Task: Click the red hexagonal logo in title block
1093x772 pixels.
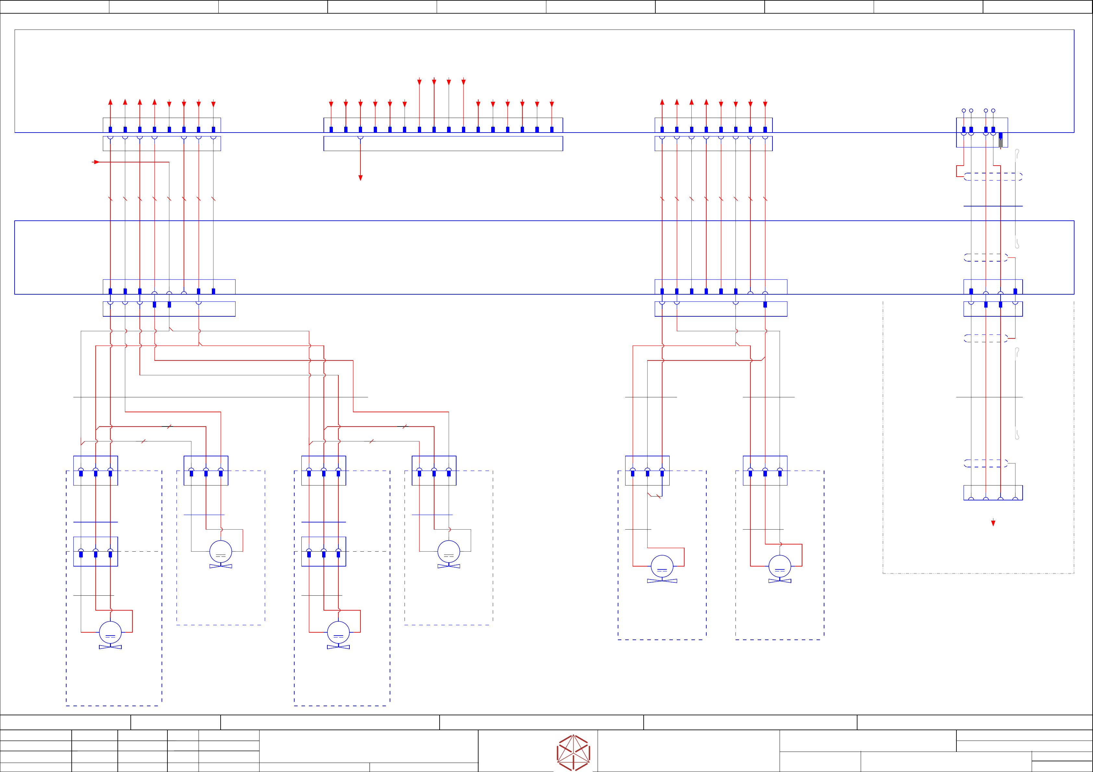Action: [573, 752]
